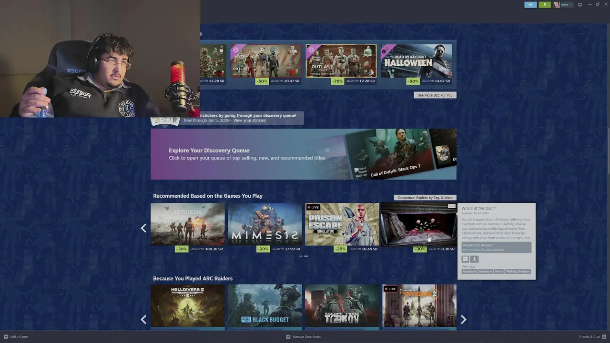Open the Helldivers II capsule
Viewport: 610px width, 343px height.
188,306
